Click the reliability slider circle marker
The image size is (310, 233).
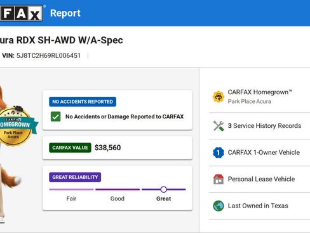(x=163, y=189)
